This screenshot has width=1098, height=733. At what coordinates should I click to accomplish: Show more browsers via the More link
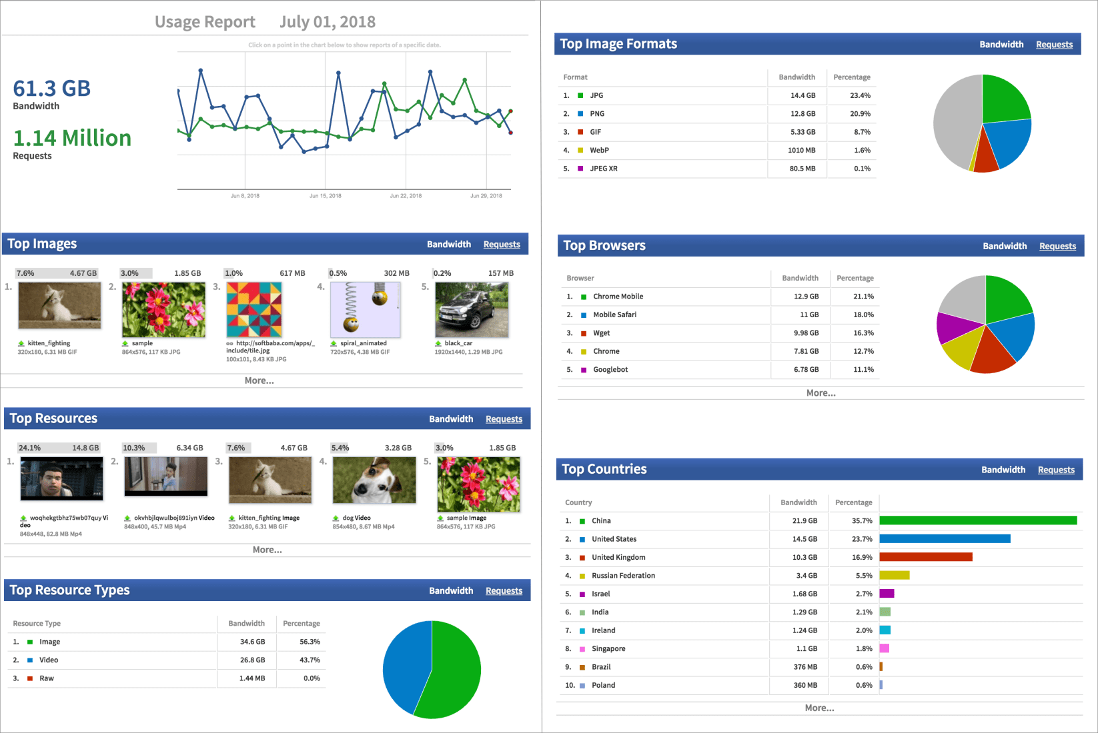[821, 393]
